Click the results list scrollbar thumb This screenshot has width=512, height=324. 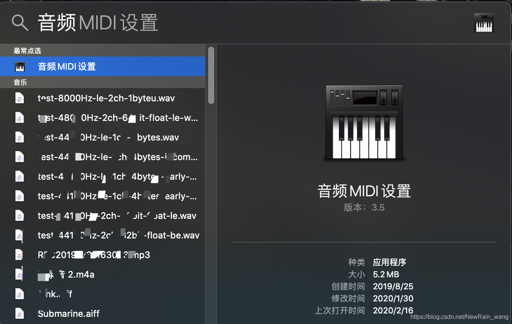(211, 75)
